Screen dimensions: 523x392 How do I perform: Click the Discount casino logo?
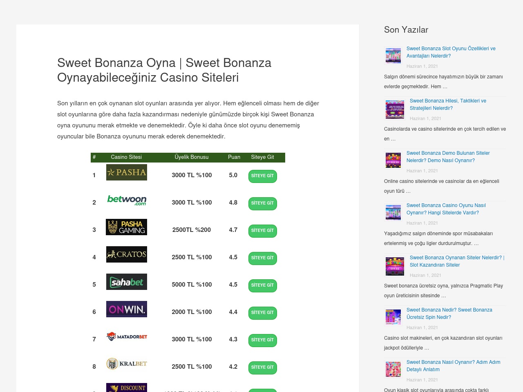click(127, 388)
